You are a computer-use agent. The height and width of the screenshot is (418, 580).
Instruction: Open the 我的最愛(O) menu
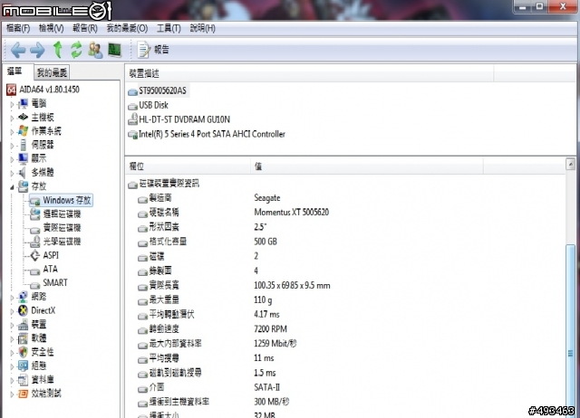tap(127, 28)
